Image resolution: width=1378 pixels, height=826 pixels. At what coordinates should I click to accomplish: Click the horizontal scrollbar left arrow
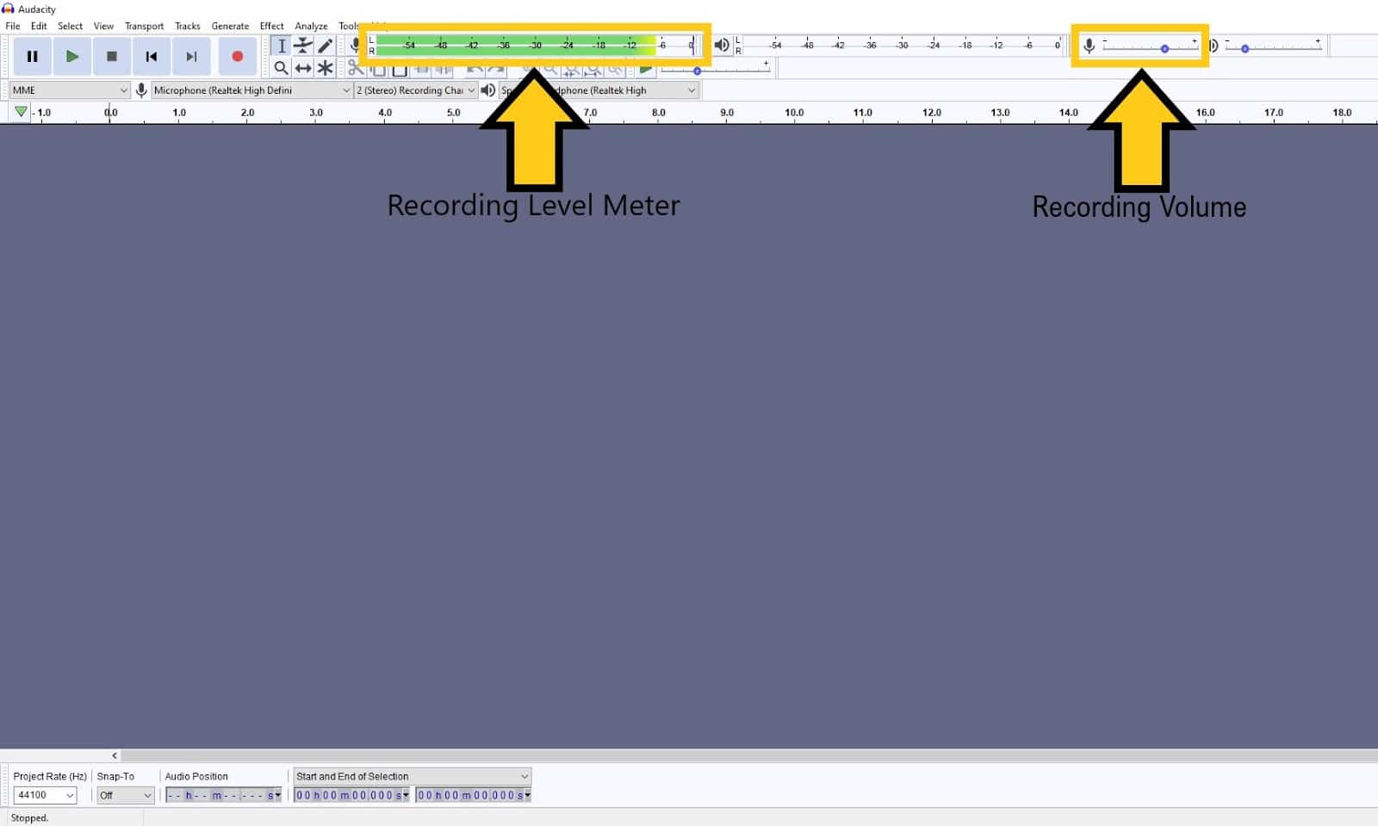[114, 755]
